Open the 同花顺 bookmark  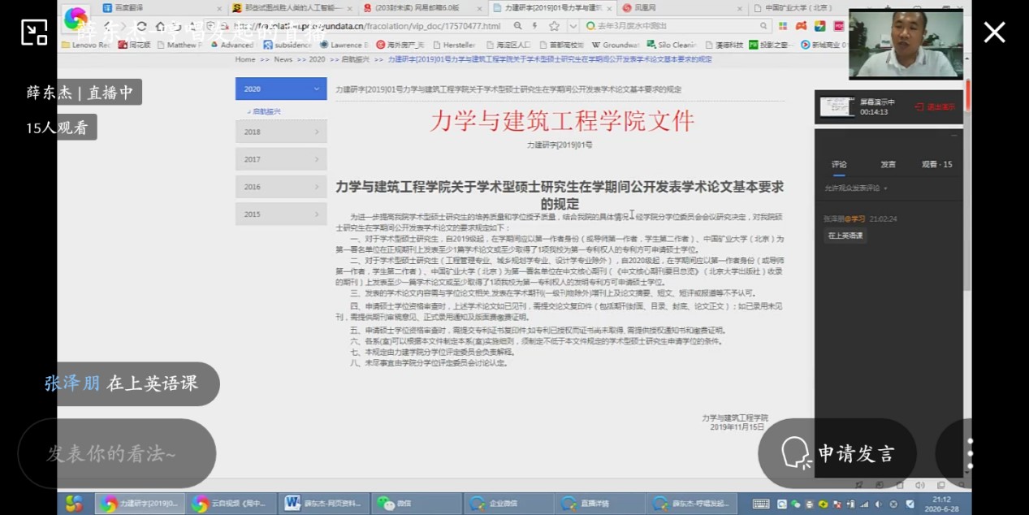point(133,45)
